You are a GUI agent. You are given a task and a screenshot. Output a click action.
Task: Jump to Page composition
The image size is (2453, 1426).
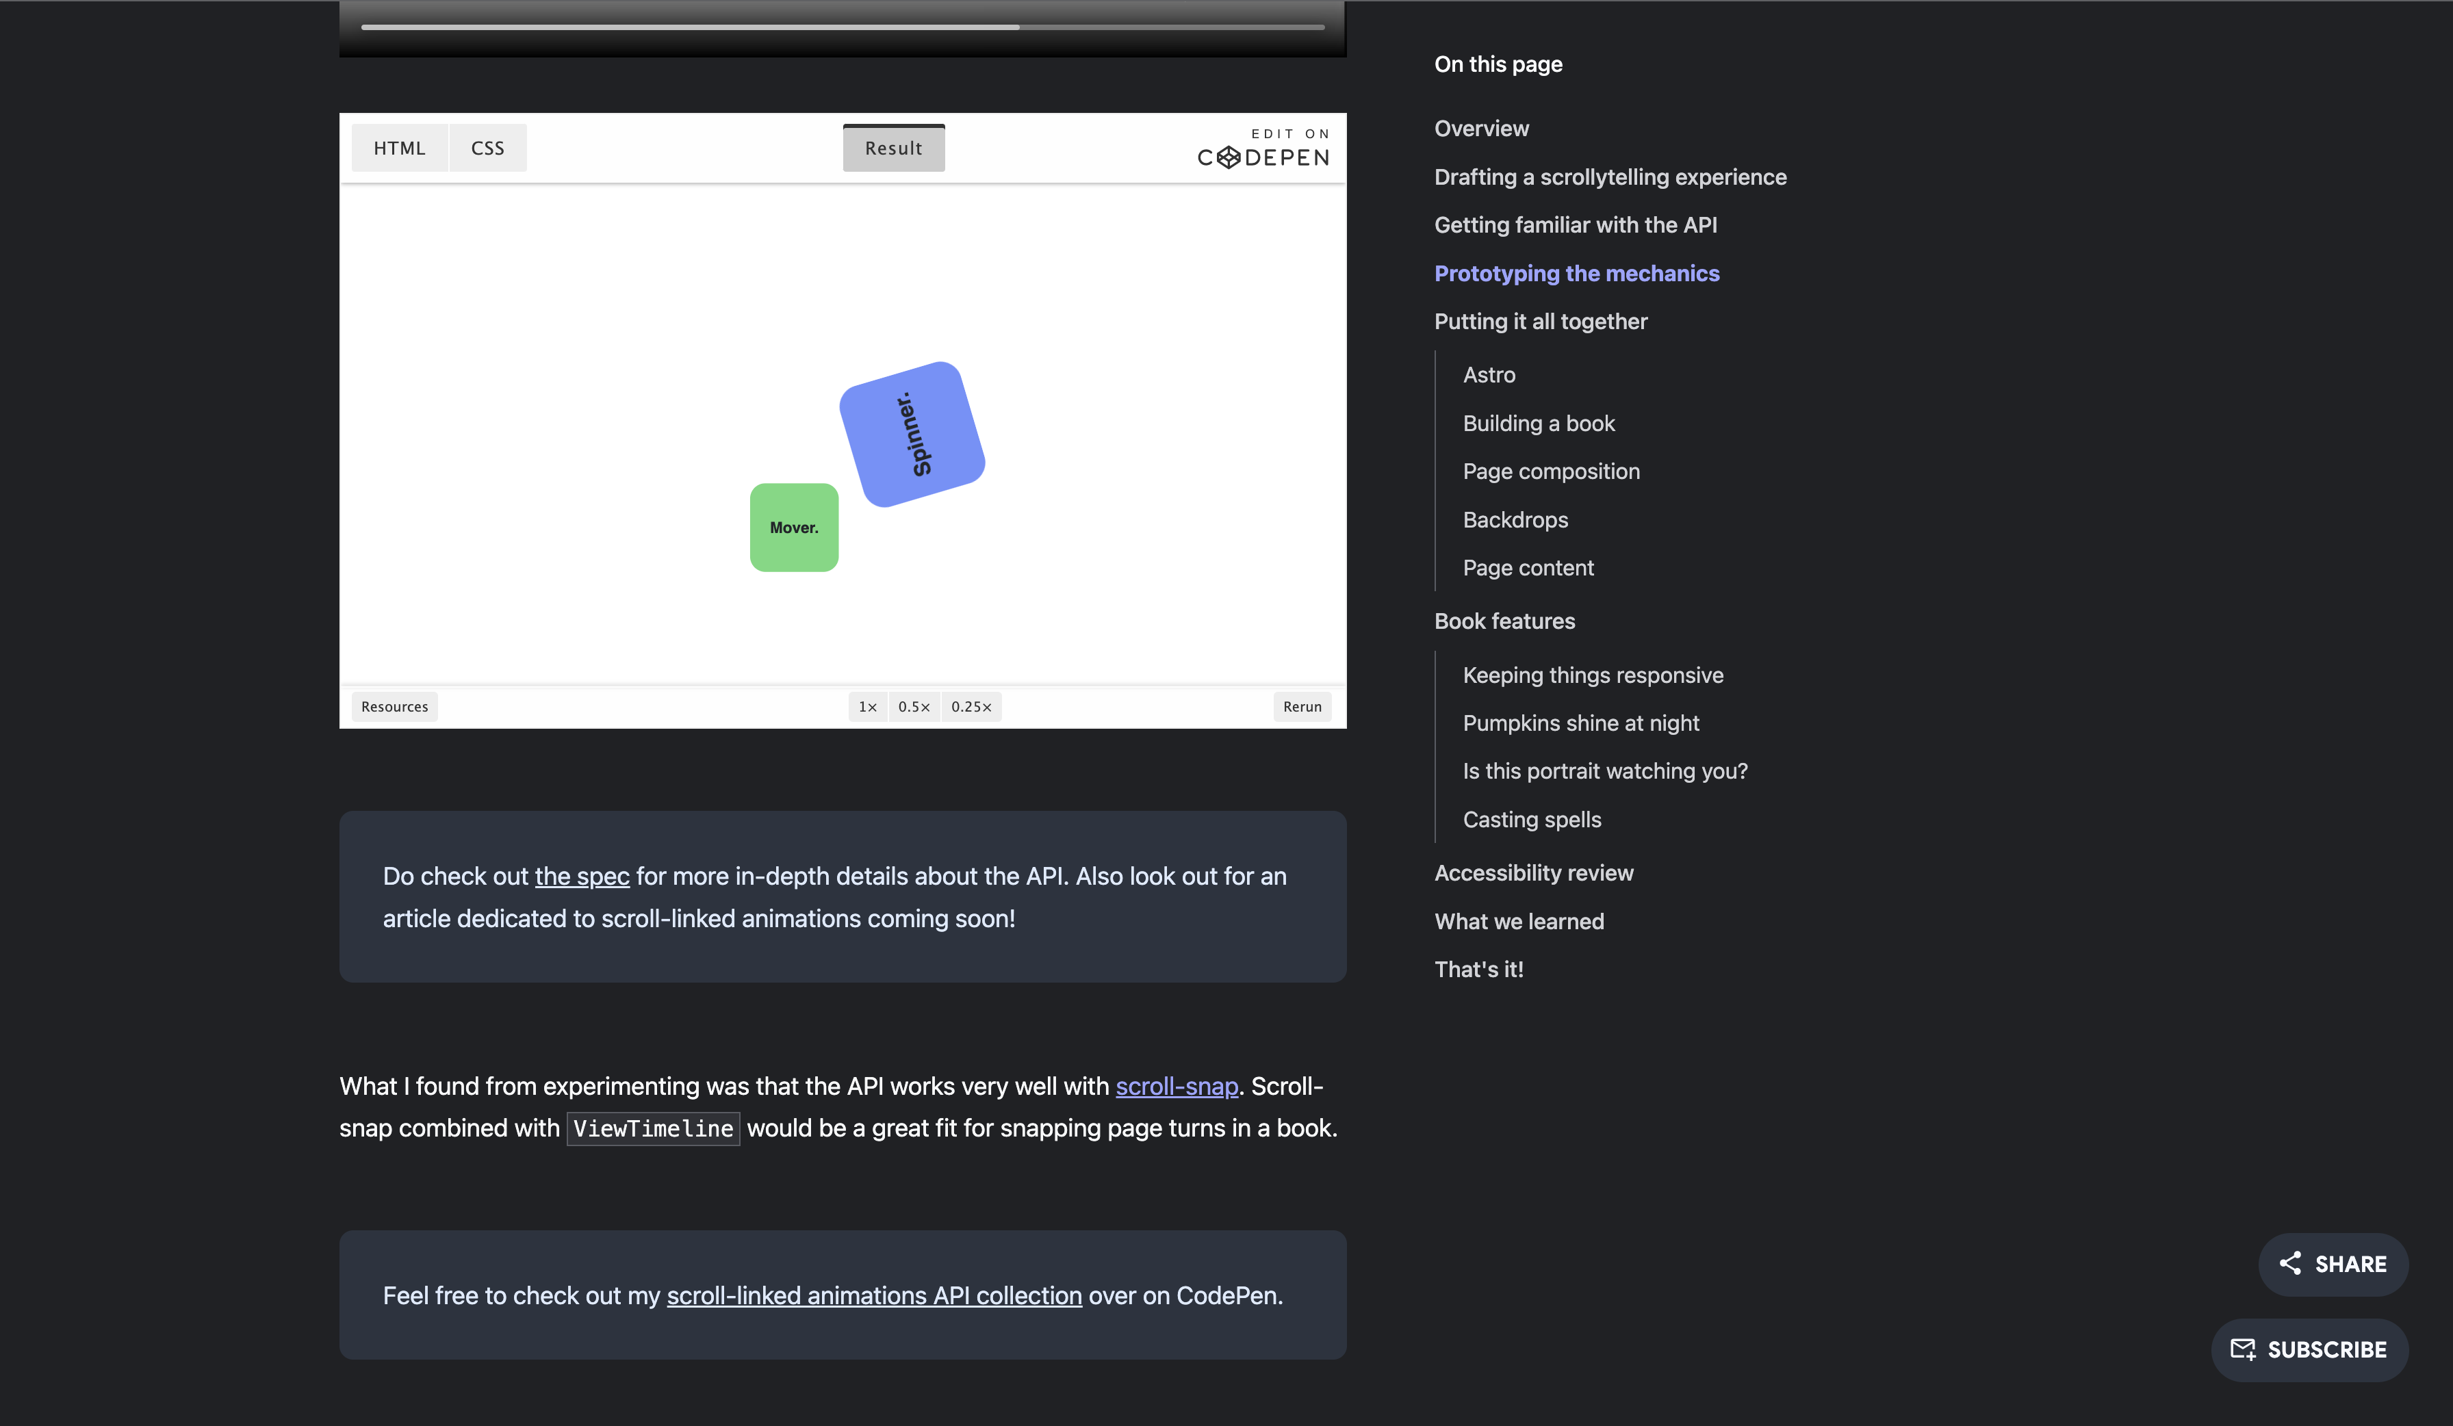click(x=1552, y=471)
